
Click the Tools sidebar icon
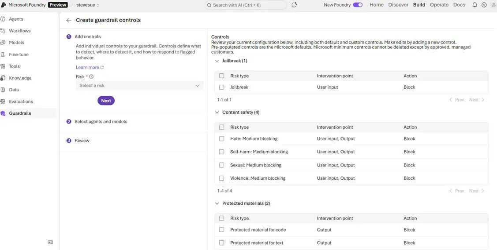(3, 66)
